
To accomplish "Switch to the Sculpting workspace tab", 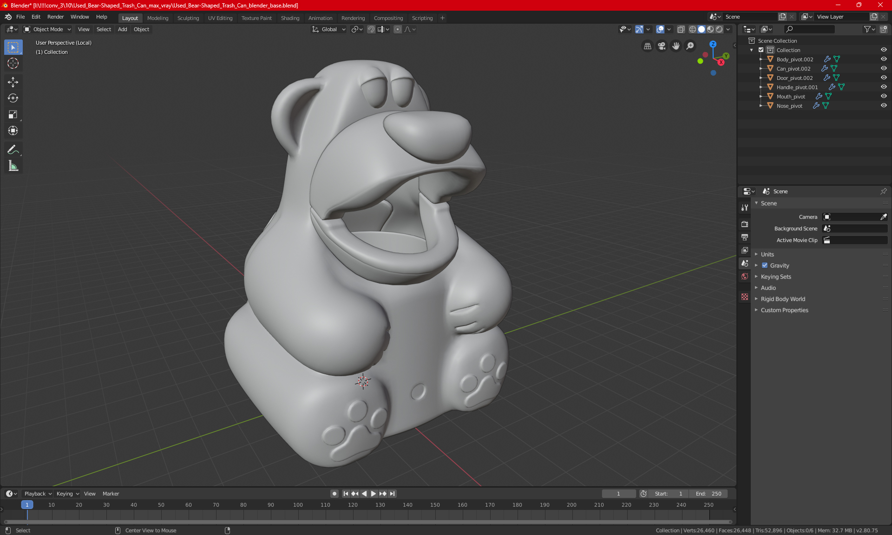I will 188,18.
